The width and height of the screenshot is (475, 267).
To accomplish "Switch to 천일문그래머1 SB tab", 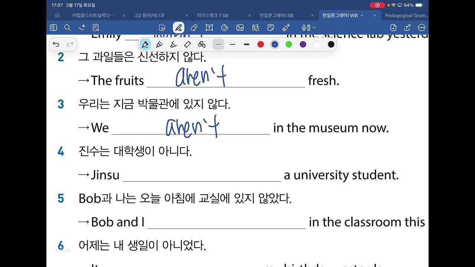I will pos(276,16).
